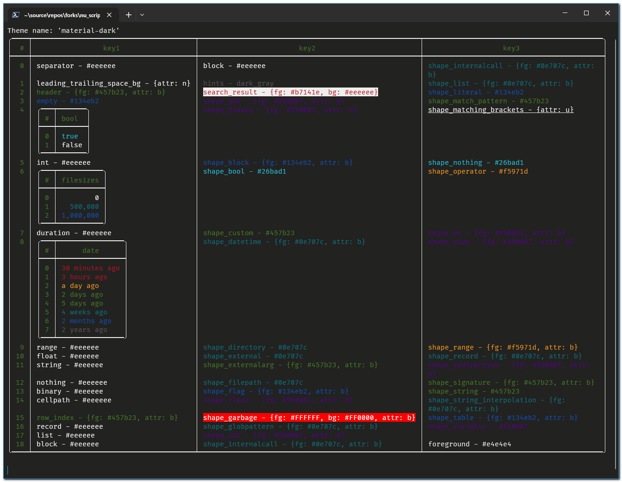Click the 'shape_record' entry

point(505,356)
